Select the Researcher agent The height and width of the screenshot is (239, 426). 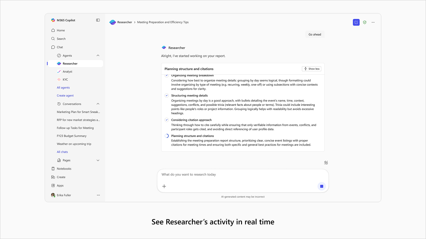[75, 63]
